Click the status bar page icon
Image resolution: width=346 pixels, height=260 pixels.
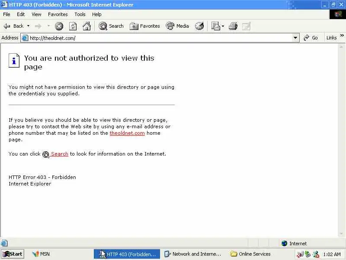click(x=4, y=243)
